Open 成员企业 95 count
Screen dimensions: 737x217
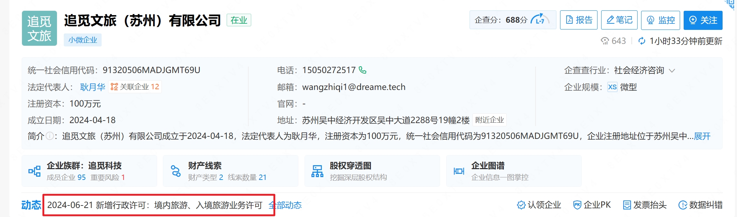pyautogui.click(x=66, y=177)
